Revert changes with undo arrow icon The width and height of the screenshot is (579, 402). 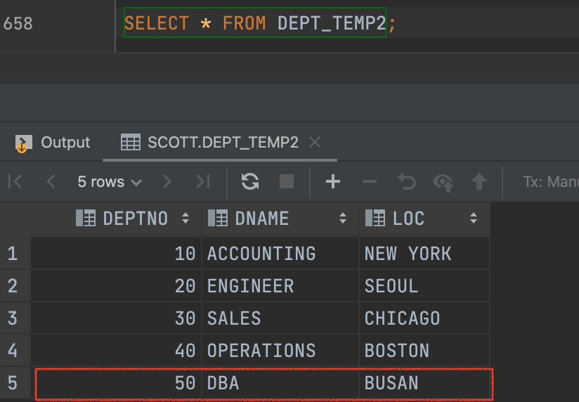pyautogui.click(x=407, y=181)
